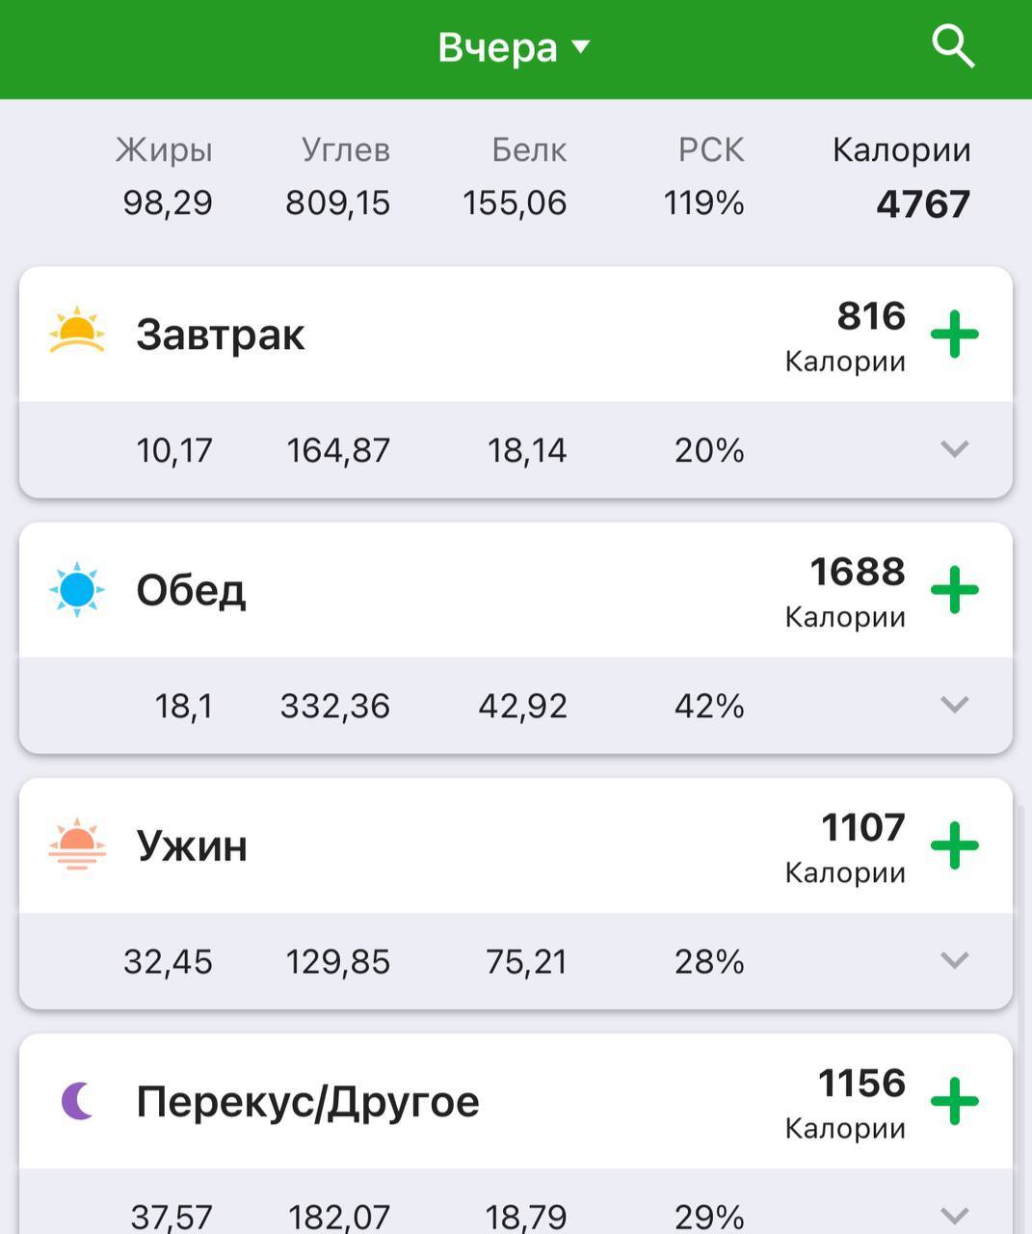Expand the Обед meal details chevron
The image size is (1032, 1234).
click(x=954, y=705)
